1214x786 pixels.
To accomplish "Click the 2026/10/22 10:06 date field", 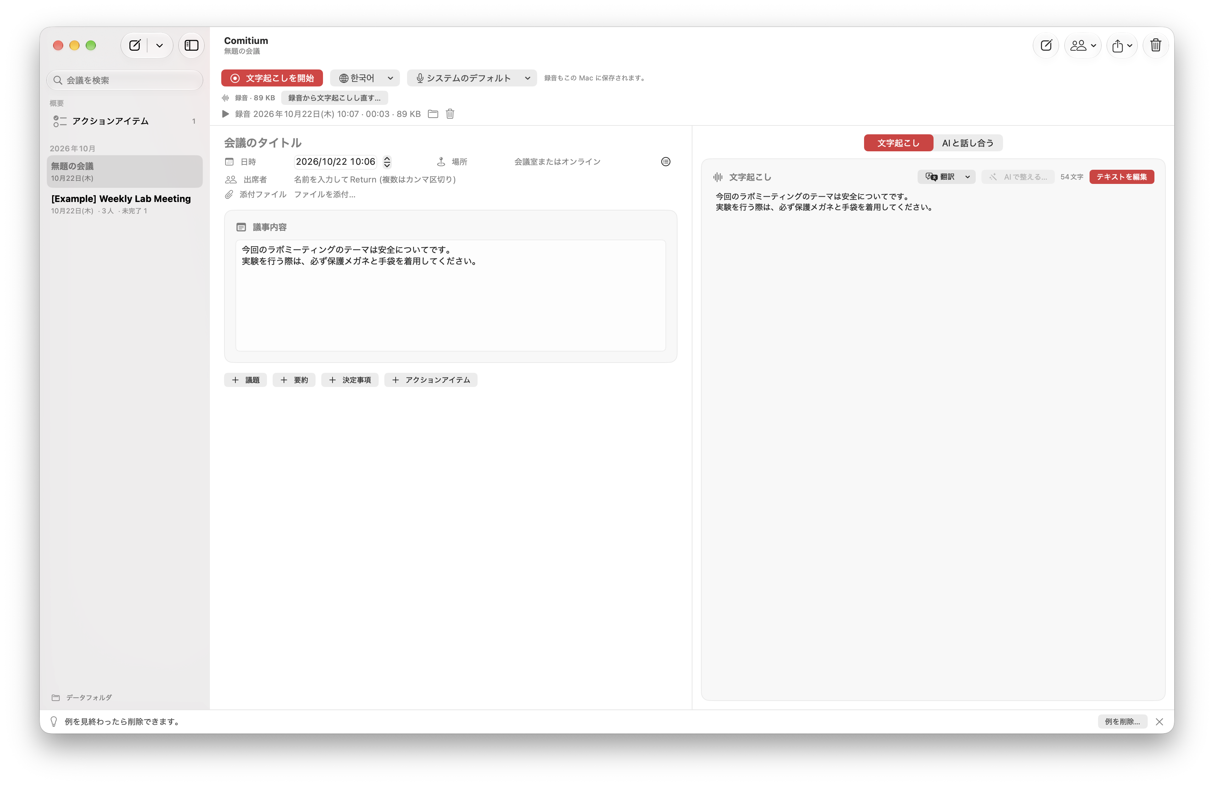I will pos(336,162).
